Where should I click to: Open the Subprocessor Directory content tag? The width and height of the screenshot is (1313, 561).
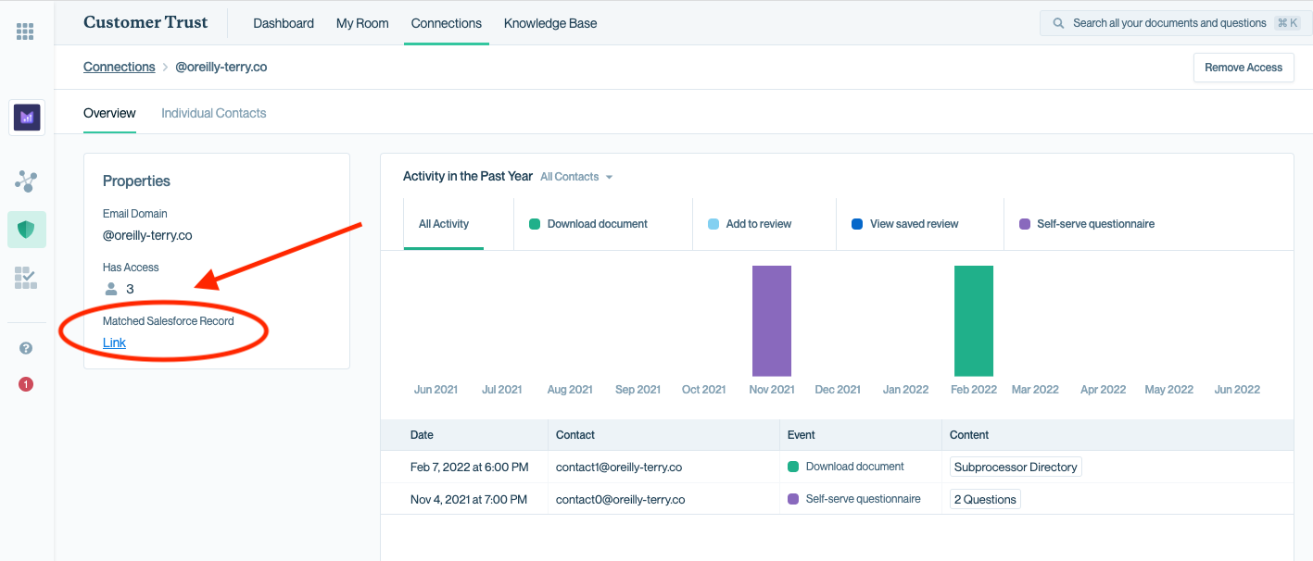click(1016, 467)
